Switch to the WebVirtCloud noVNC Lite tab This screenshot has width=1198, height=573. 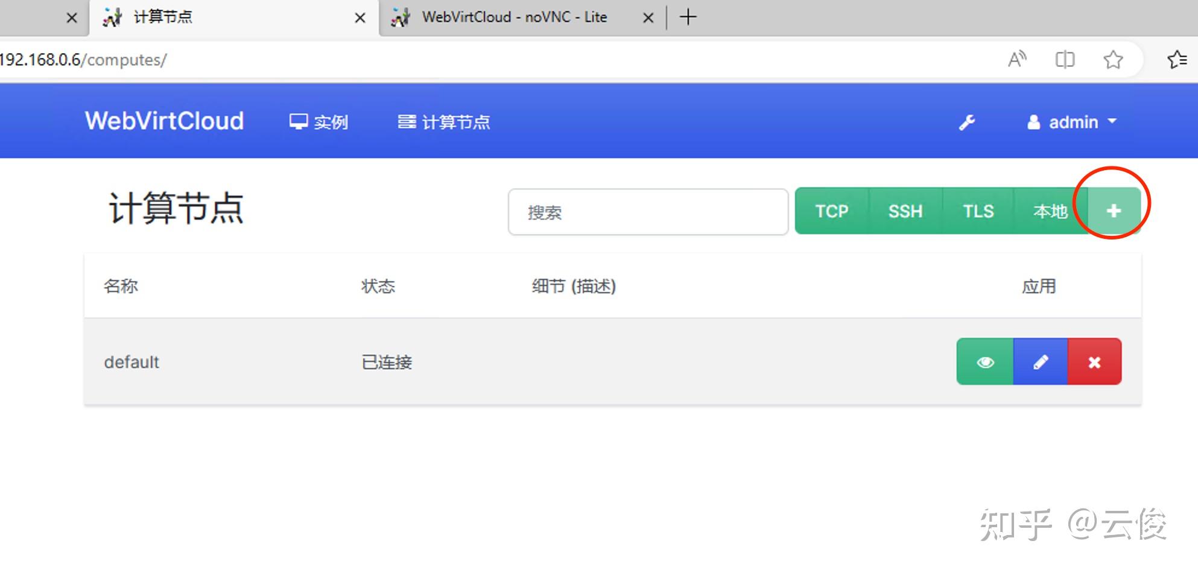[x=515, y=17]
